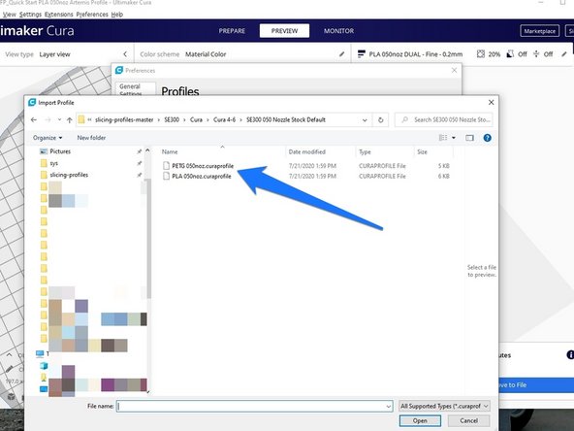The height and width of the screenshot is (431, 574).
Task: Open file dialog help icon
Action: coord(488,138)
